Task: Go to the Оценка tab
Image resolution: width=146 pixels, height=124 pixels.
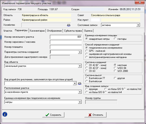Action: pyautogui.click(x=88, y=31)
